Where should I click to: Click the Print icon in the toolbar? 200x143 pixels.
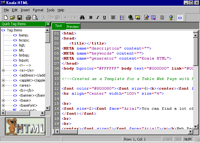coord(28,18)
